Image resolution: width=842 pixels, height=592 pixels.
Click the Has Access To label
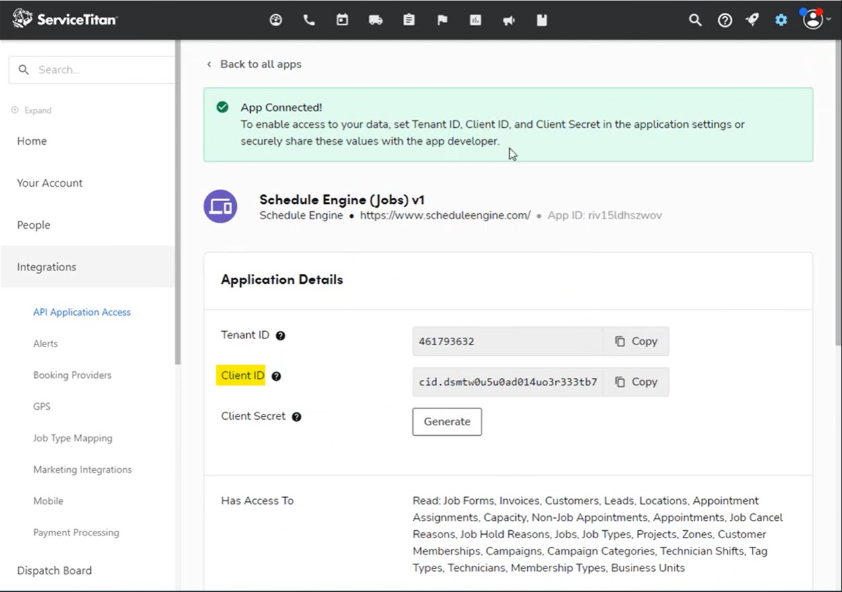pos(258,501)
